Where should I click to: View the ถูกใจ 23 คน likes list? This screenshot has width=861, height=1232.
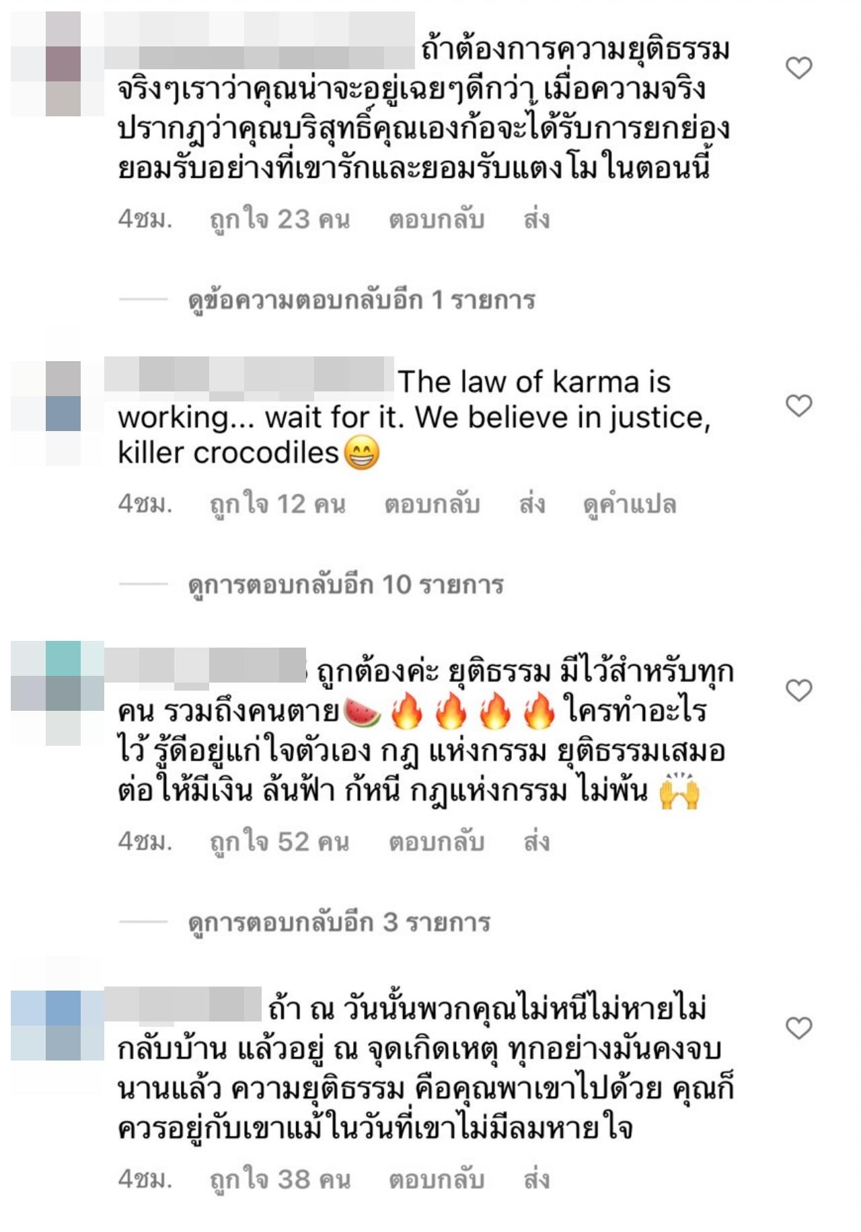(280, 220)
